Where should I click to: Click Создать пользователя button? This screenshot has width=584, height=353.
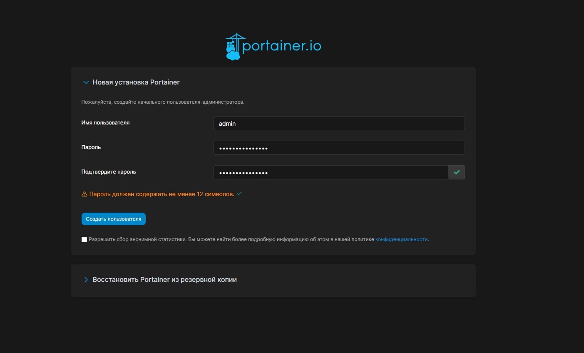tap(114, 219)
